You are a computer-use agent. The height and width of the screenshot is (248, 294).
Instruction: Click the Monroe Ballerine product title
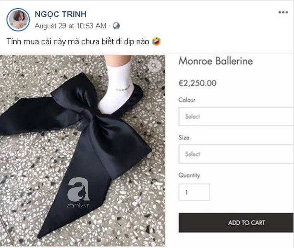[215, 62]
